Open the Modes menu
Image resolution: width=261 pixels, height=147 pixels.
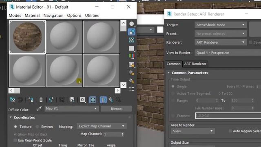click(x=15, y=16)
